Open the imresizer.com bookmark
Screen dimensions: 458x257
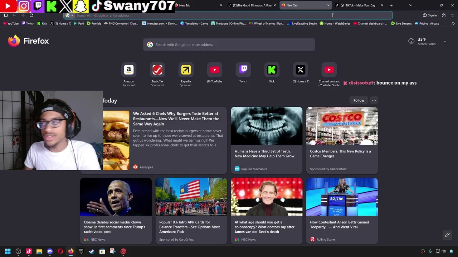coord(160,24)
